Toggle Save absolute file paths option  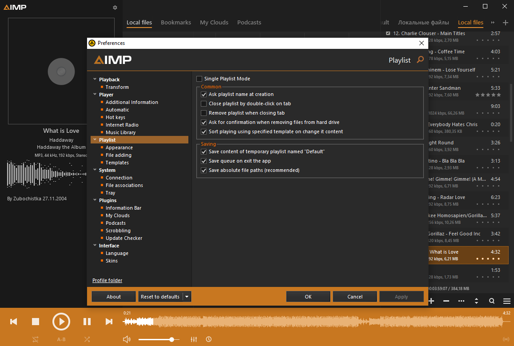coord(203,170)
